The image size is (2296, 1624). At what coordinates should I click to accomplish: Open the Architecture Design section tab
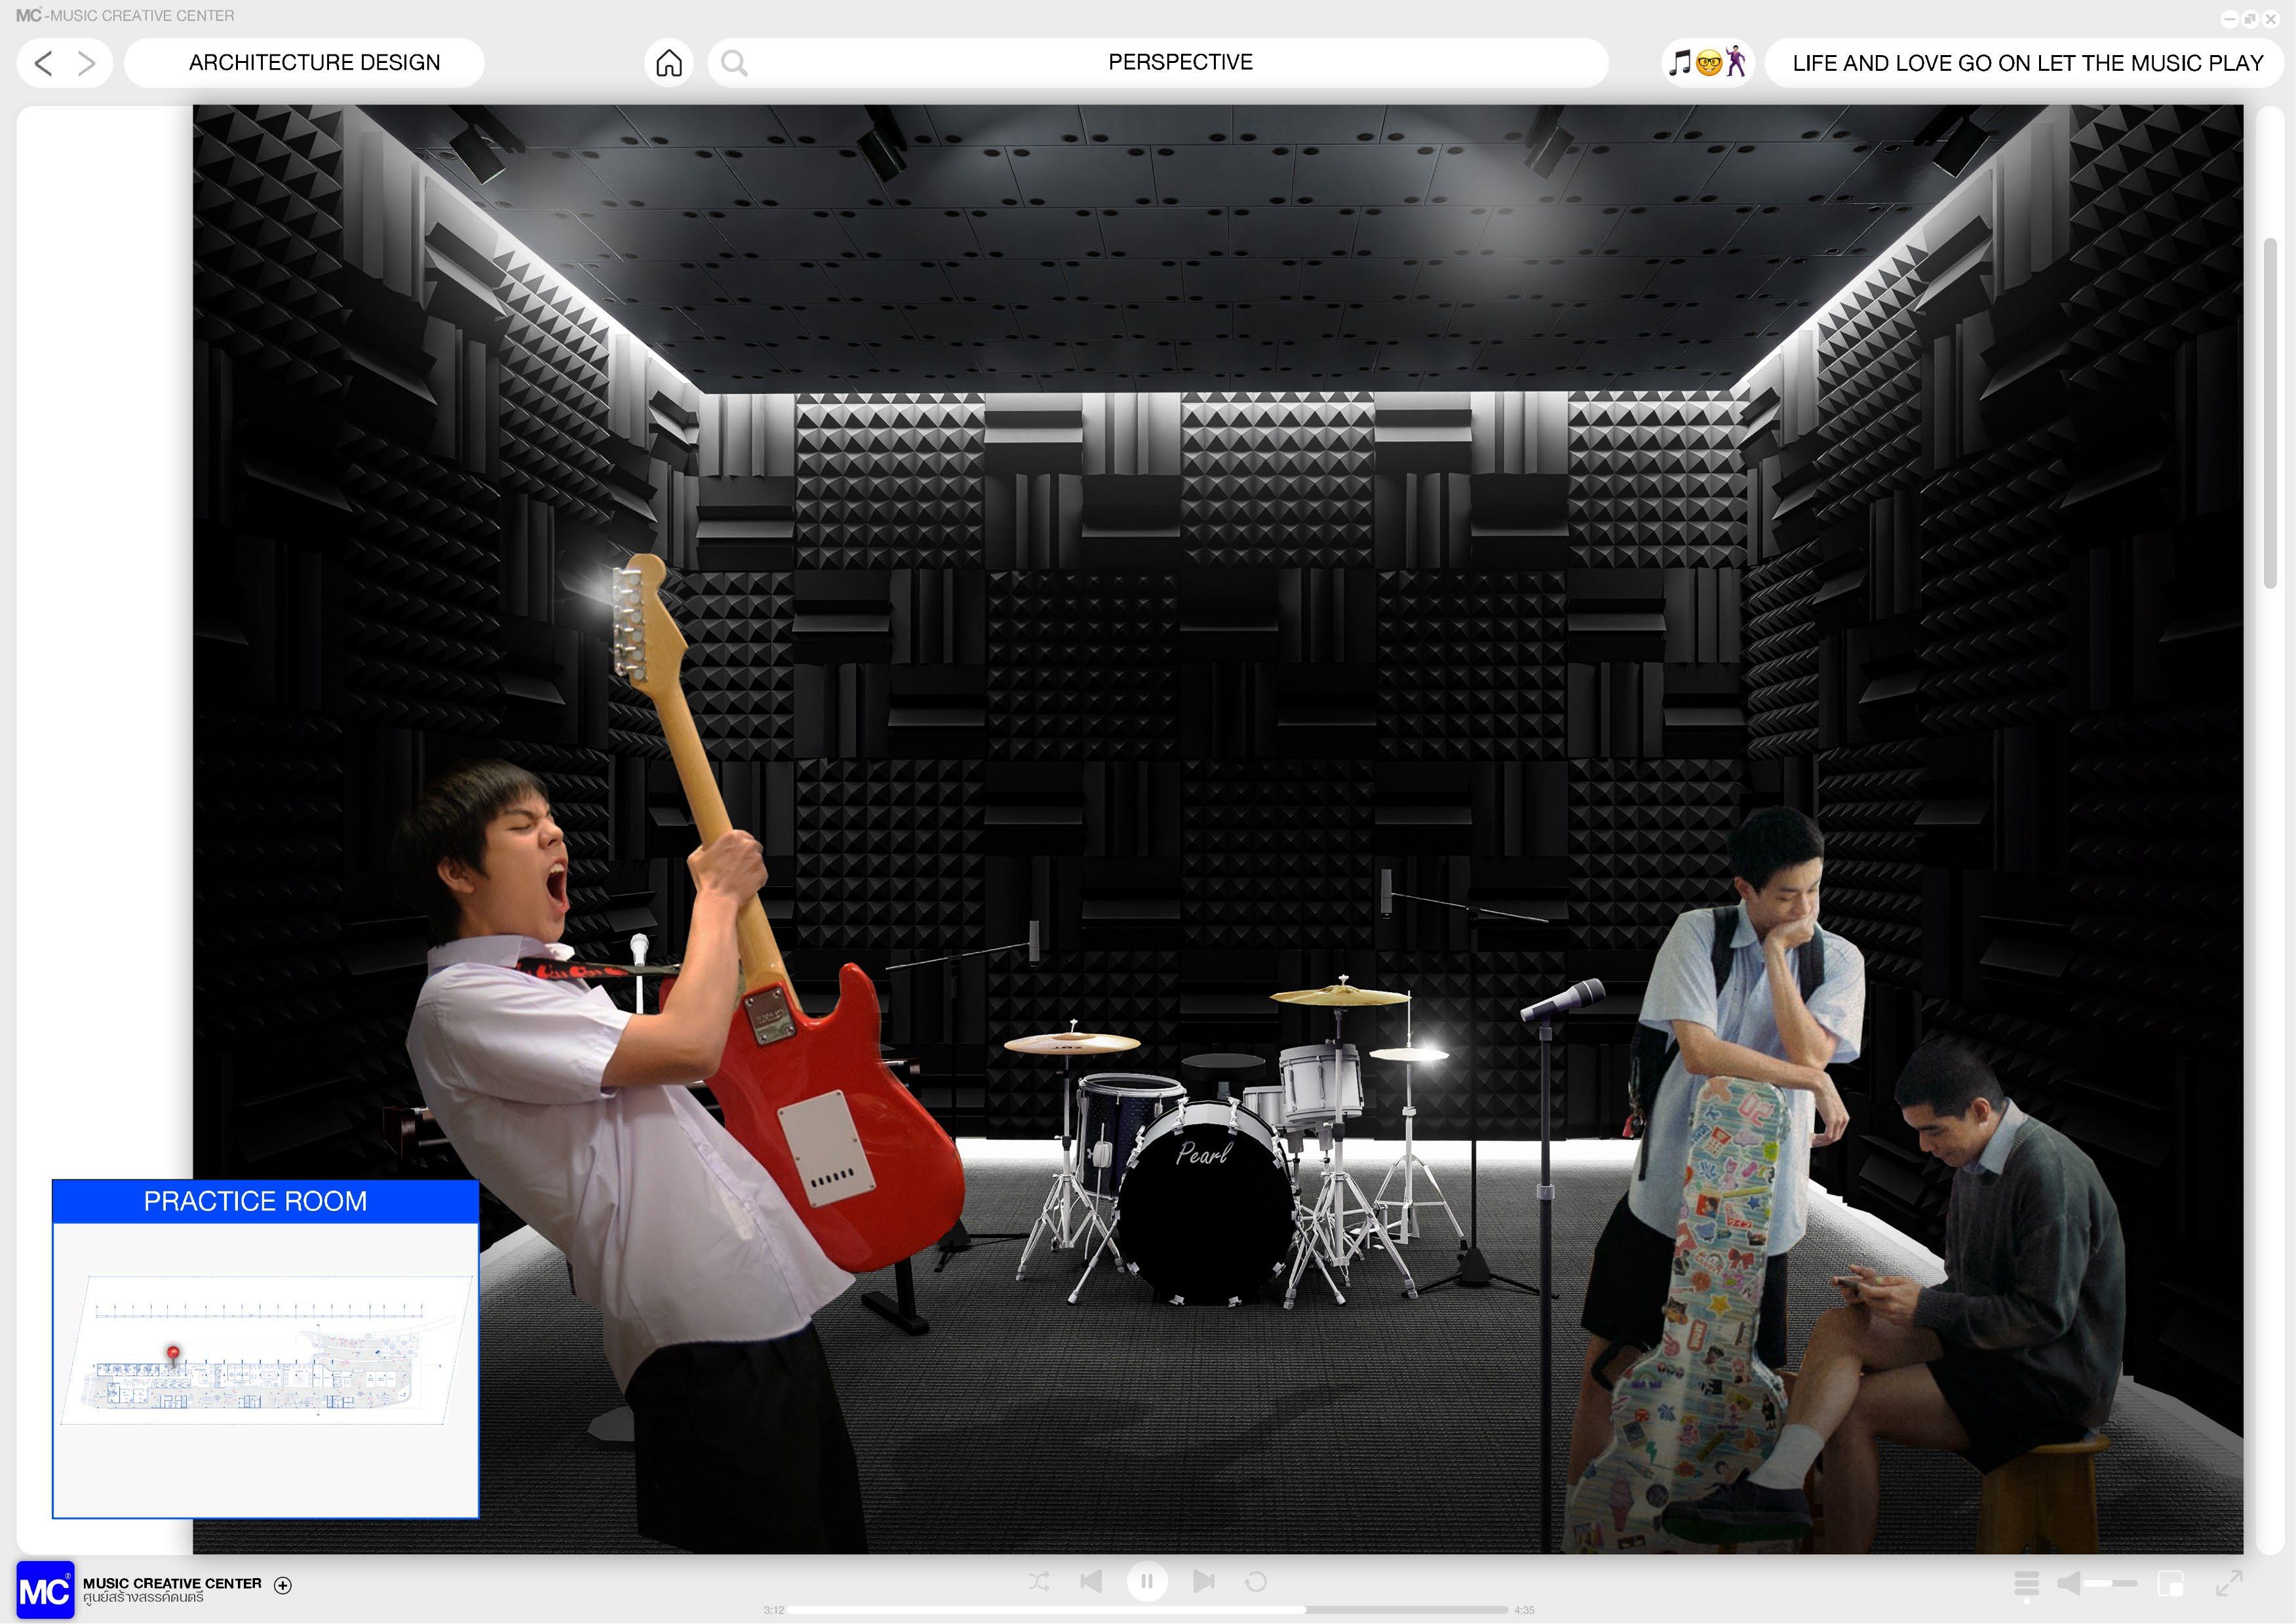[314, 63]
